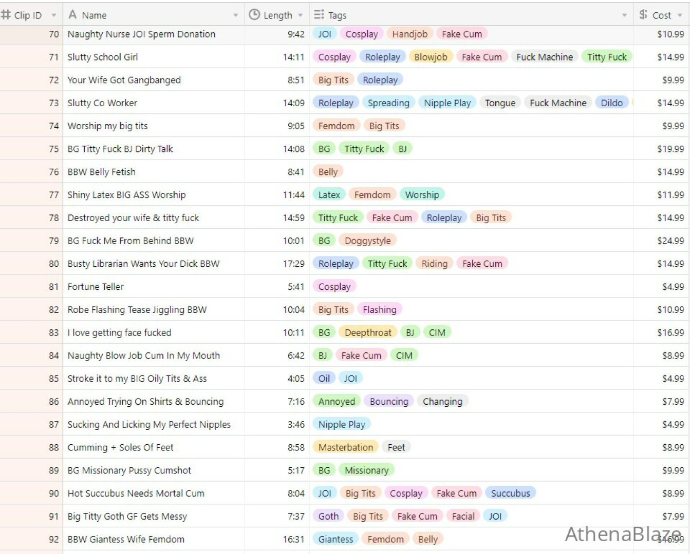Click the currency icon beside Cost header
This screenshot has width=690, height=554.
click(x=643, y=15)
